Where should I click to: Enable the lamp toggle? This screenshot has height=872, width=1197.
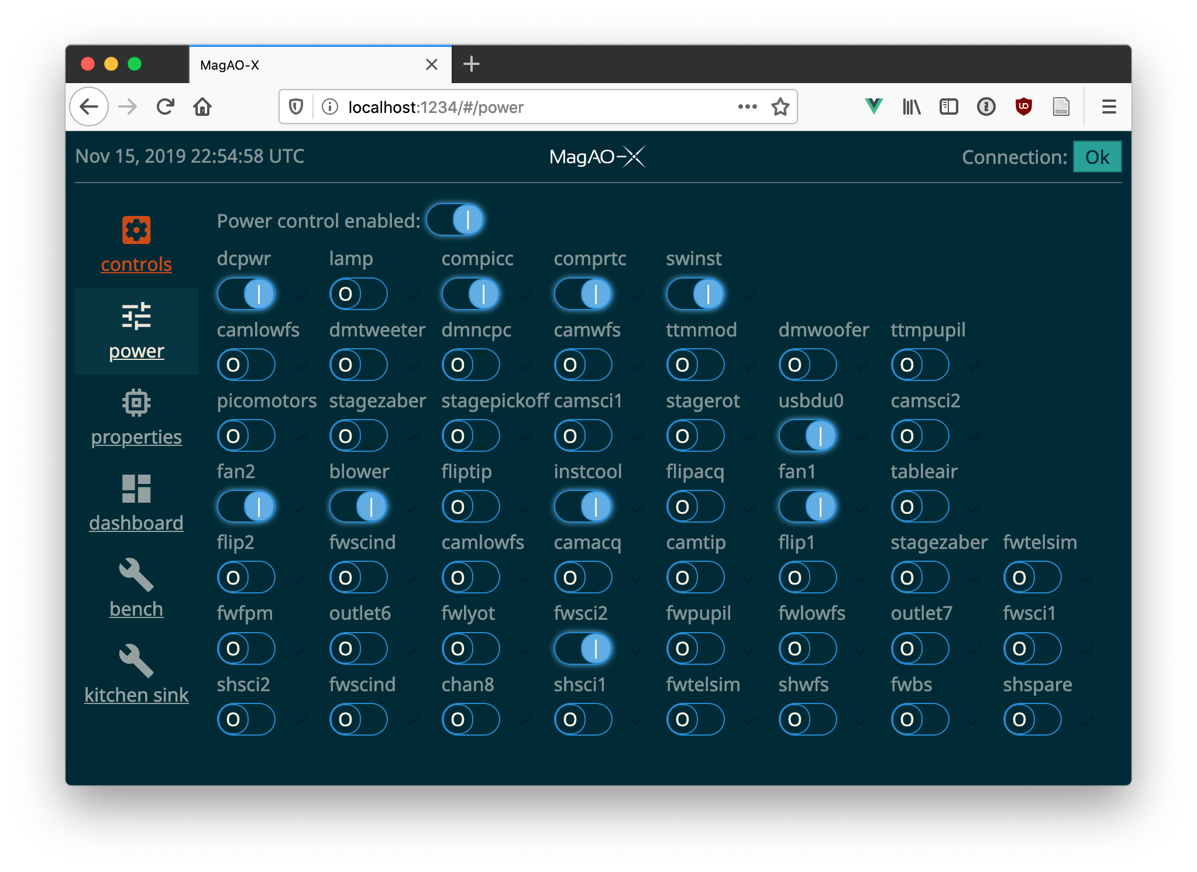359,294
